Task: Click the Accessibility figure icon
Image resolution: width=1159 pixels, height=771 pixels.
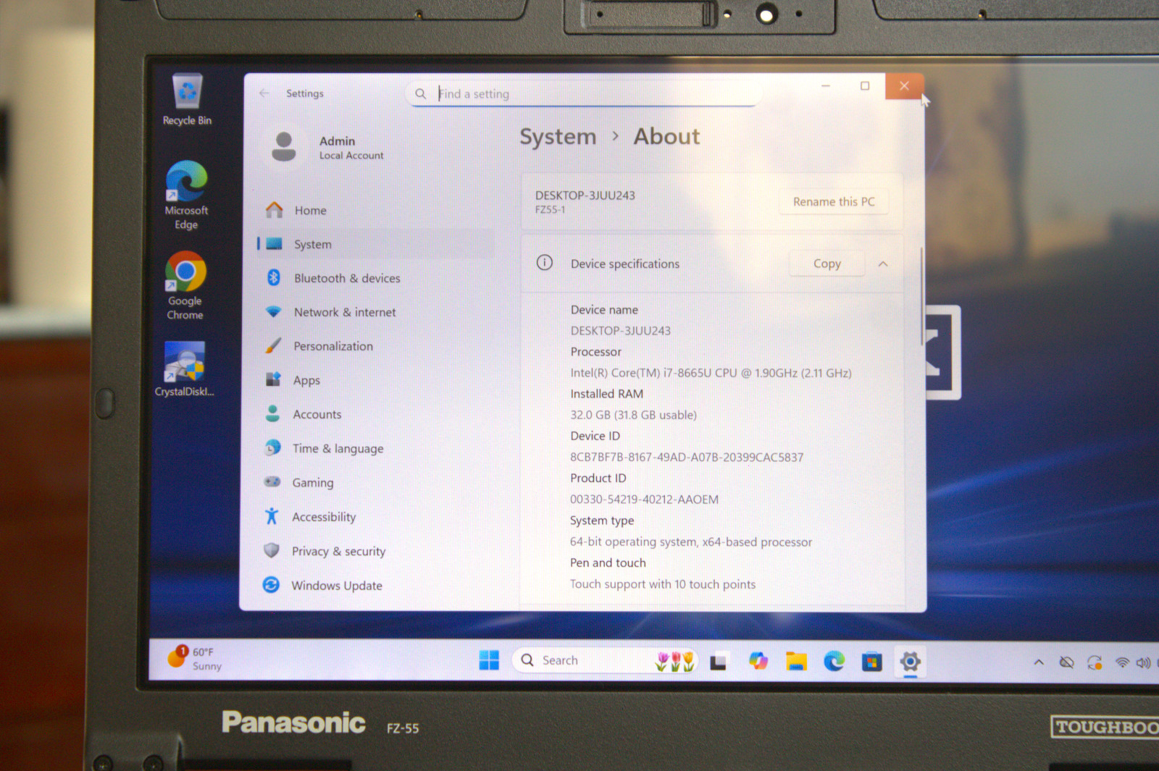Action: point(272,516)
